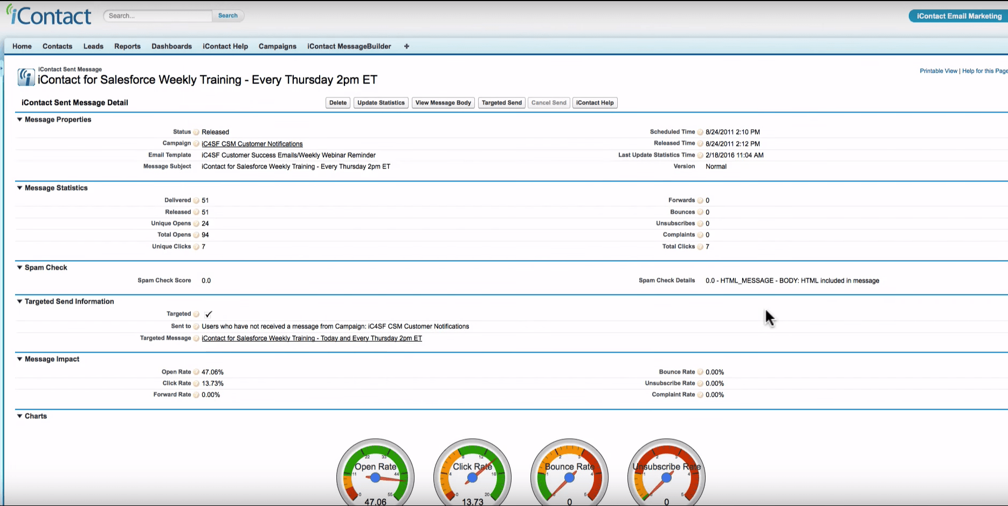Collapse the Message Properties section
The width and height of the screenshot is (1008, 506).
coord(20,120)
